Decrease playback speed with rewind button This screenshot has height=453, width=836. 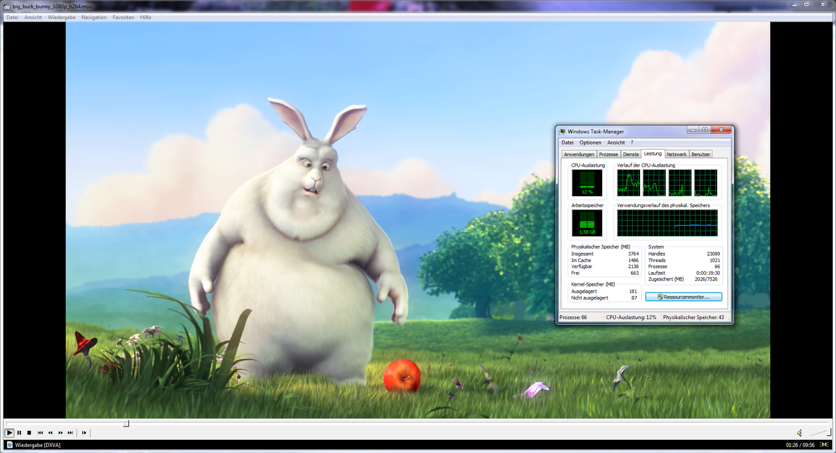click(x=50, y=433)
